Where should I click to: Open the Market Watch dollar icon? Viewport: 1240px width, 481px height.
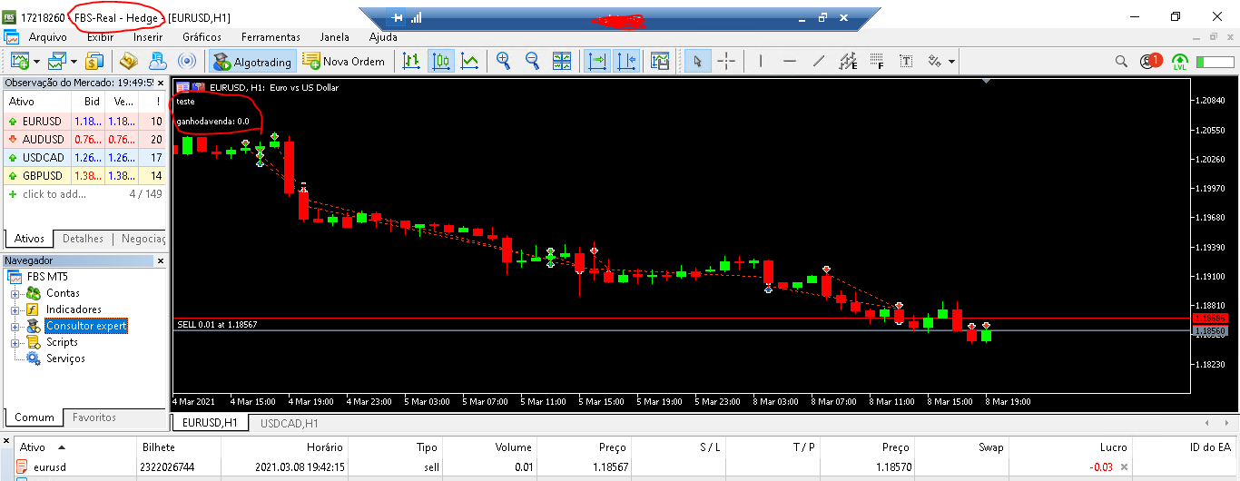(x=94, y=61)
